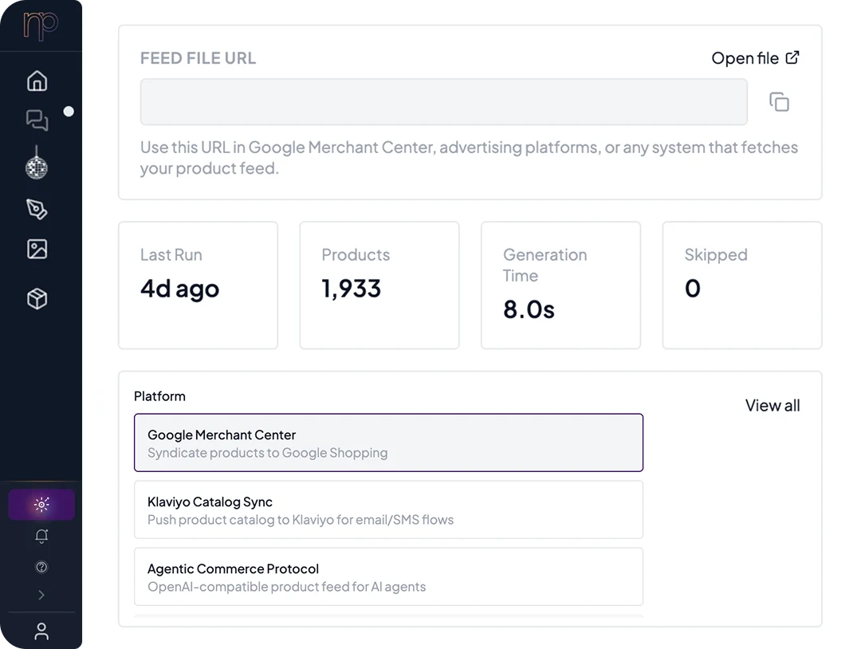Viewport: 861px width, 649px height.
Task: Click the Skipped 0 value
Action: 693,289
